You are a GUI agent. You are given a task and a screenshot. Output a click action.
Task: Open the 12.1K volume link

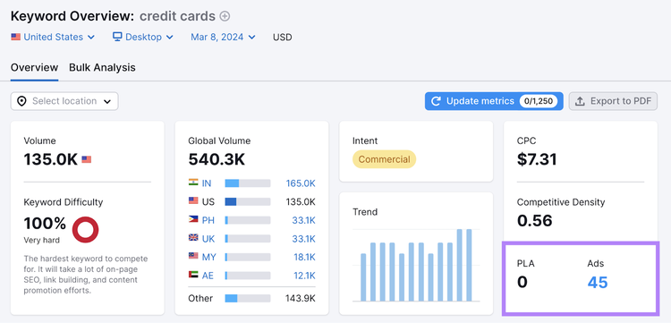304,276
